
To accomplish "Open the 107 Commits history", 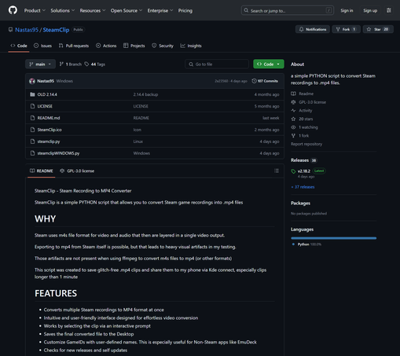I will (265, 81).
